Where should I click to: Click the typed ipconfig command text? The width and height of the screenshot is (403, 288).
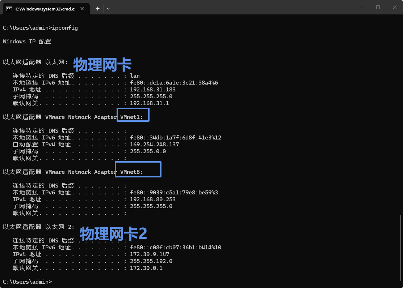point(65,28)
